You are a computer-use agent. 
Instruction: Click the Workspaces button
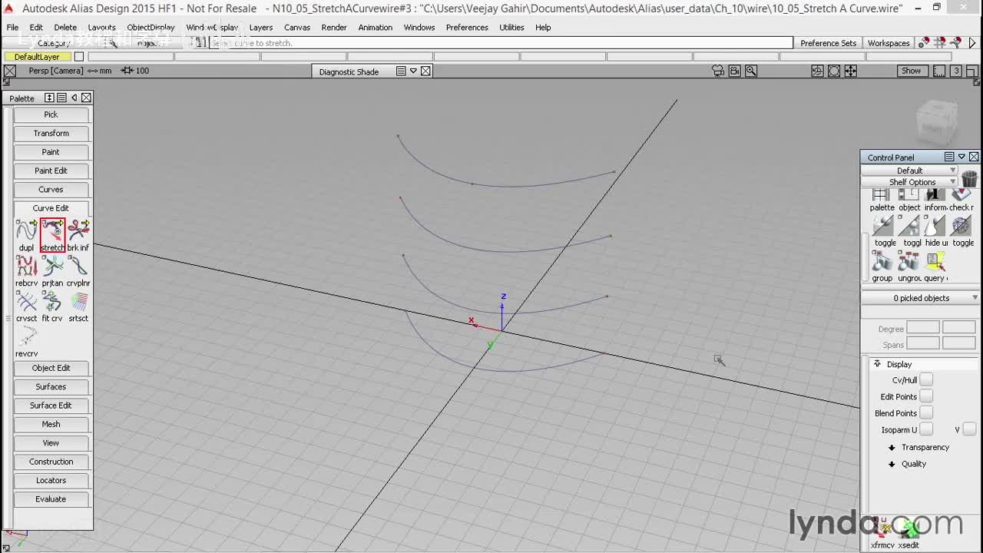[889, 43]
